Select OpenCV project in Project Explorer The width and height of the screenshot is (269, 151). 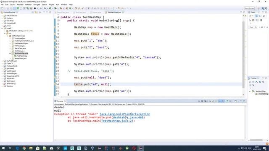[x=9, y=63]
